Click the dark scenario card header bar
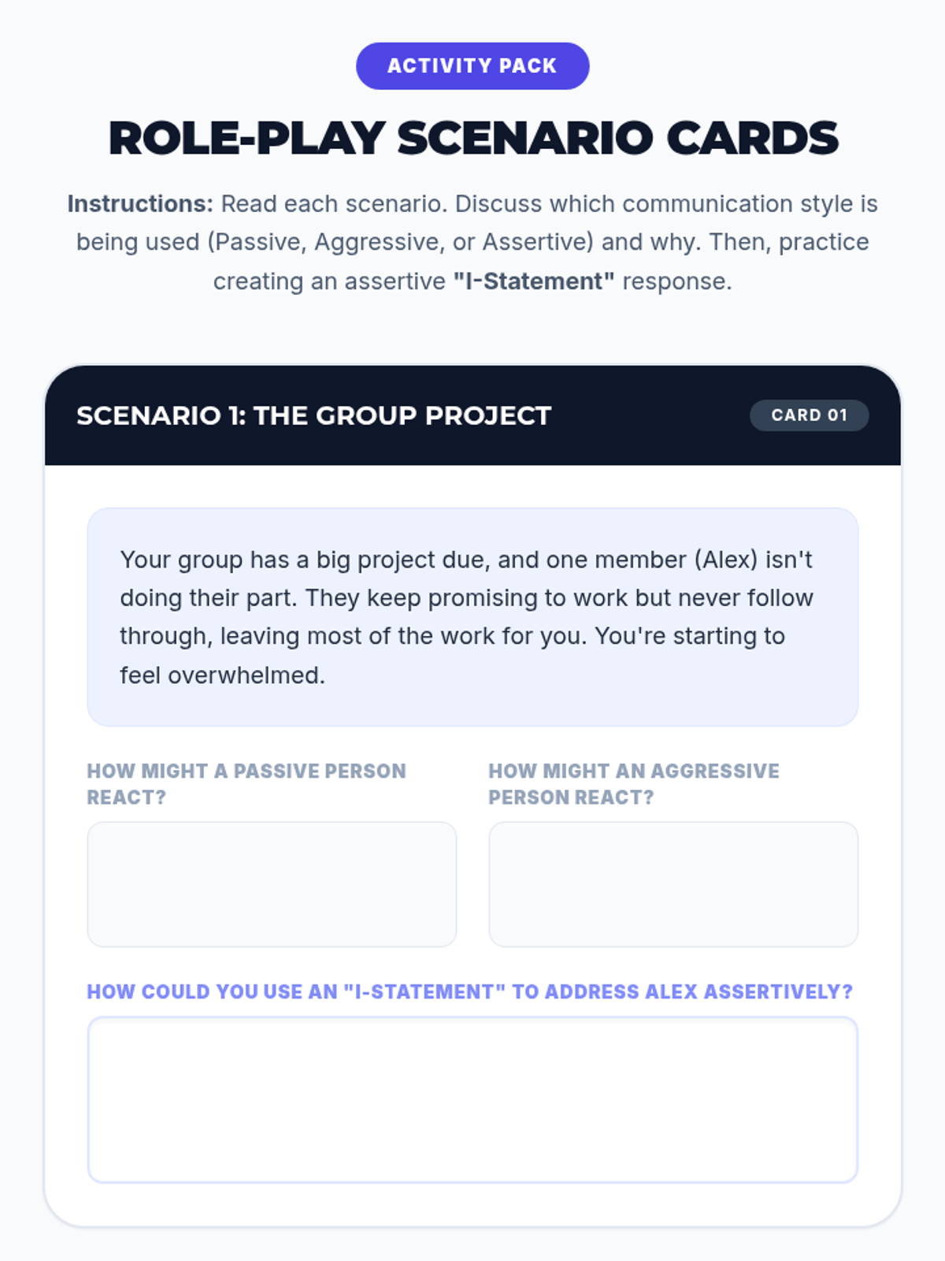Screen dimensions: 945x1261 472,415
